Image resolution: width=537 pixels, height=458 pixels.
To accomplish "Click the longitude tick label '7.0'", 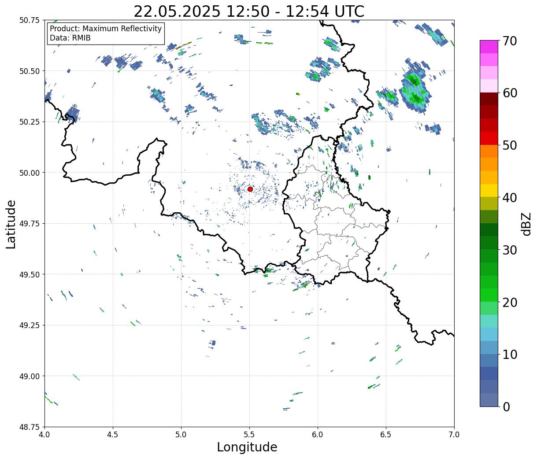I will (x=454, y=435).
